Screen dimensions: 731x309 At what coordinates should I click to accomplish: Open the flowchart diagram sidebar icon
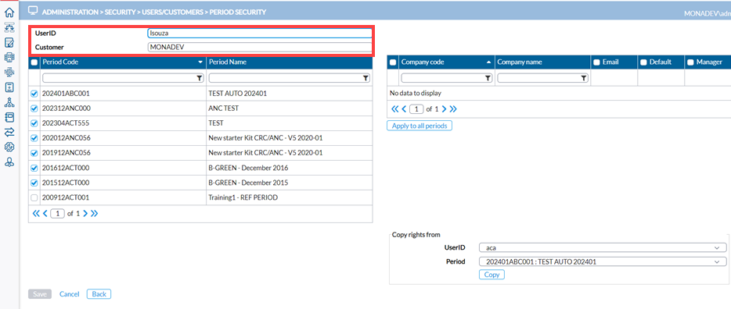[9, 27]
